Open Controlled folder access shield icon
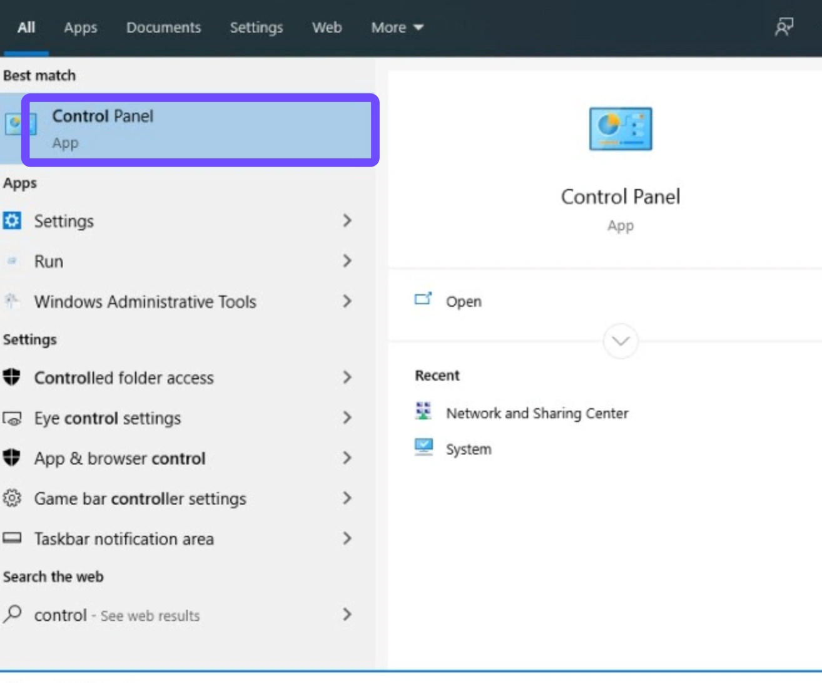 (x=12, y=377)
